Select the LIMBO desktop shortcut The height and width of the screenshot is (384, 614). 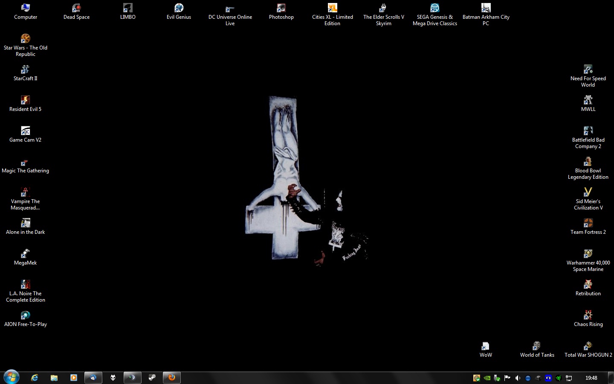pos(128,12)
